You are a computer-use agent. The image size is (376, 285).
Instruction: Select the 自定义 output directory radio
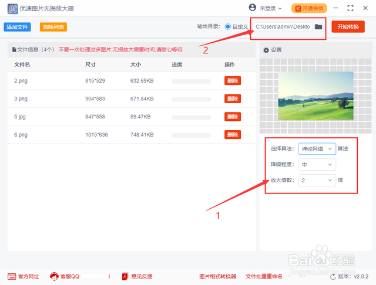click(x=228, y=26)
